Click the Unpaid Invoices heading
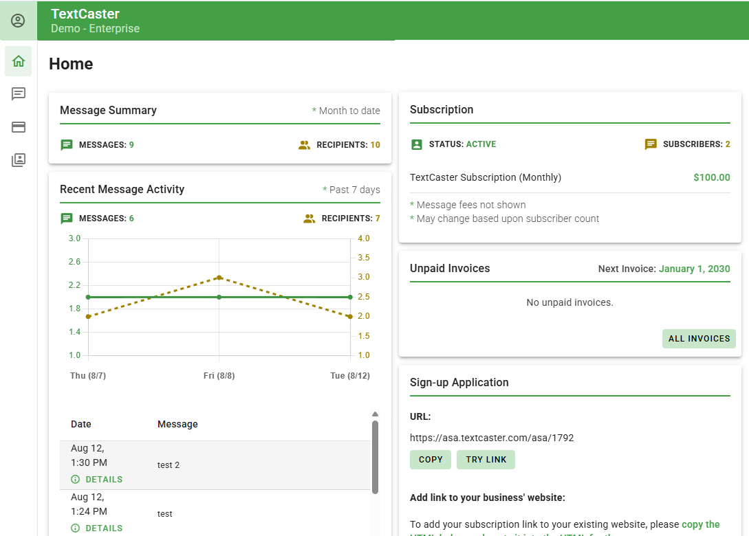 click(x=450, y=268)
